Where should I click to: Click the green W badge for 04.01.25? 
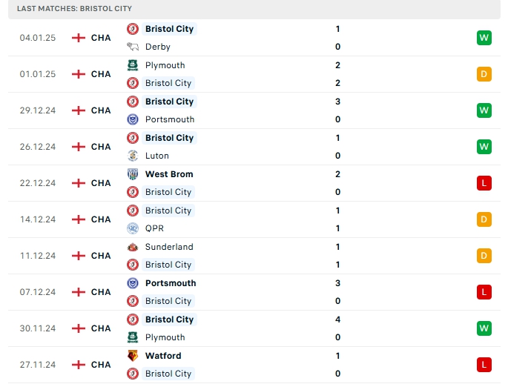click(484, 38)
